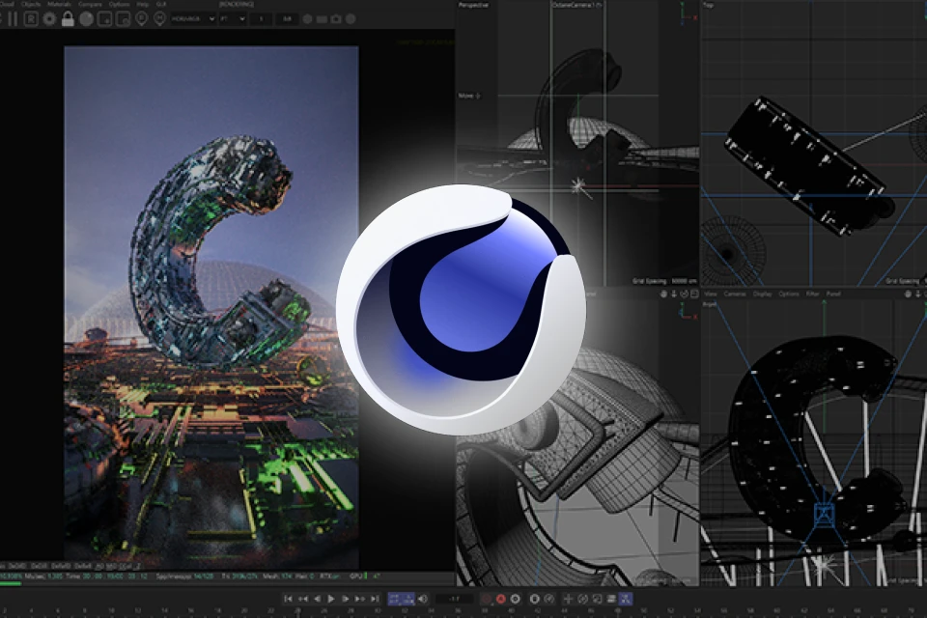This screenshot has height=618, width=927.
Task: Open the Panel menu in Right viewport
Action: coord(833,294)
